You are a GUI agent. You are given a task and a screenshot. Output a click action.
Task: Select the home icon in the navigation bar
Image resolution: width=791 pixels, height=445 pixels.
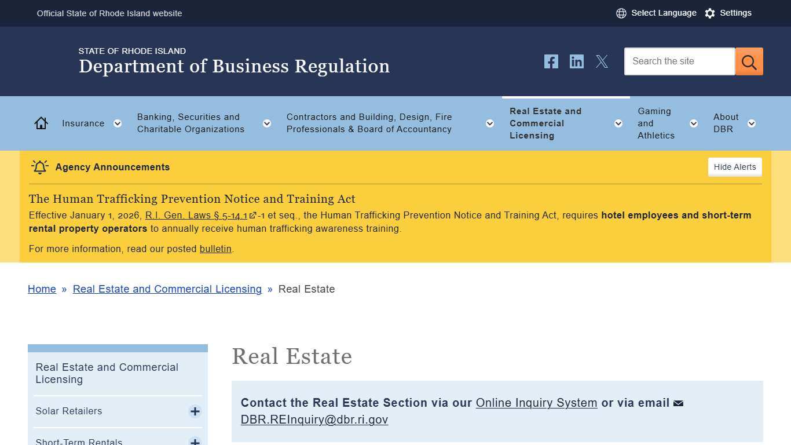pyautogui.click(x=41, y=123)
